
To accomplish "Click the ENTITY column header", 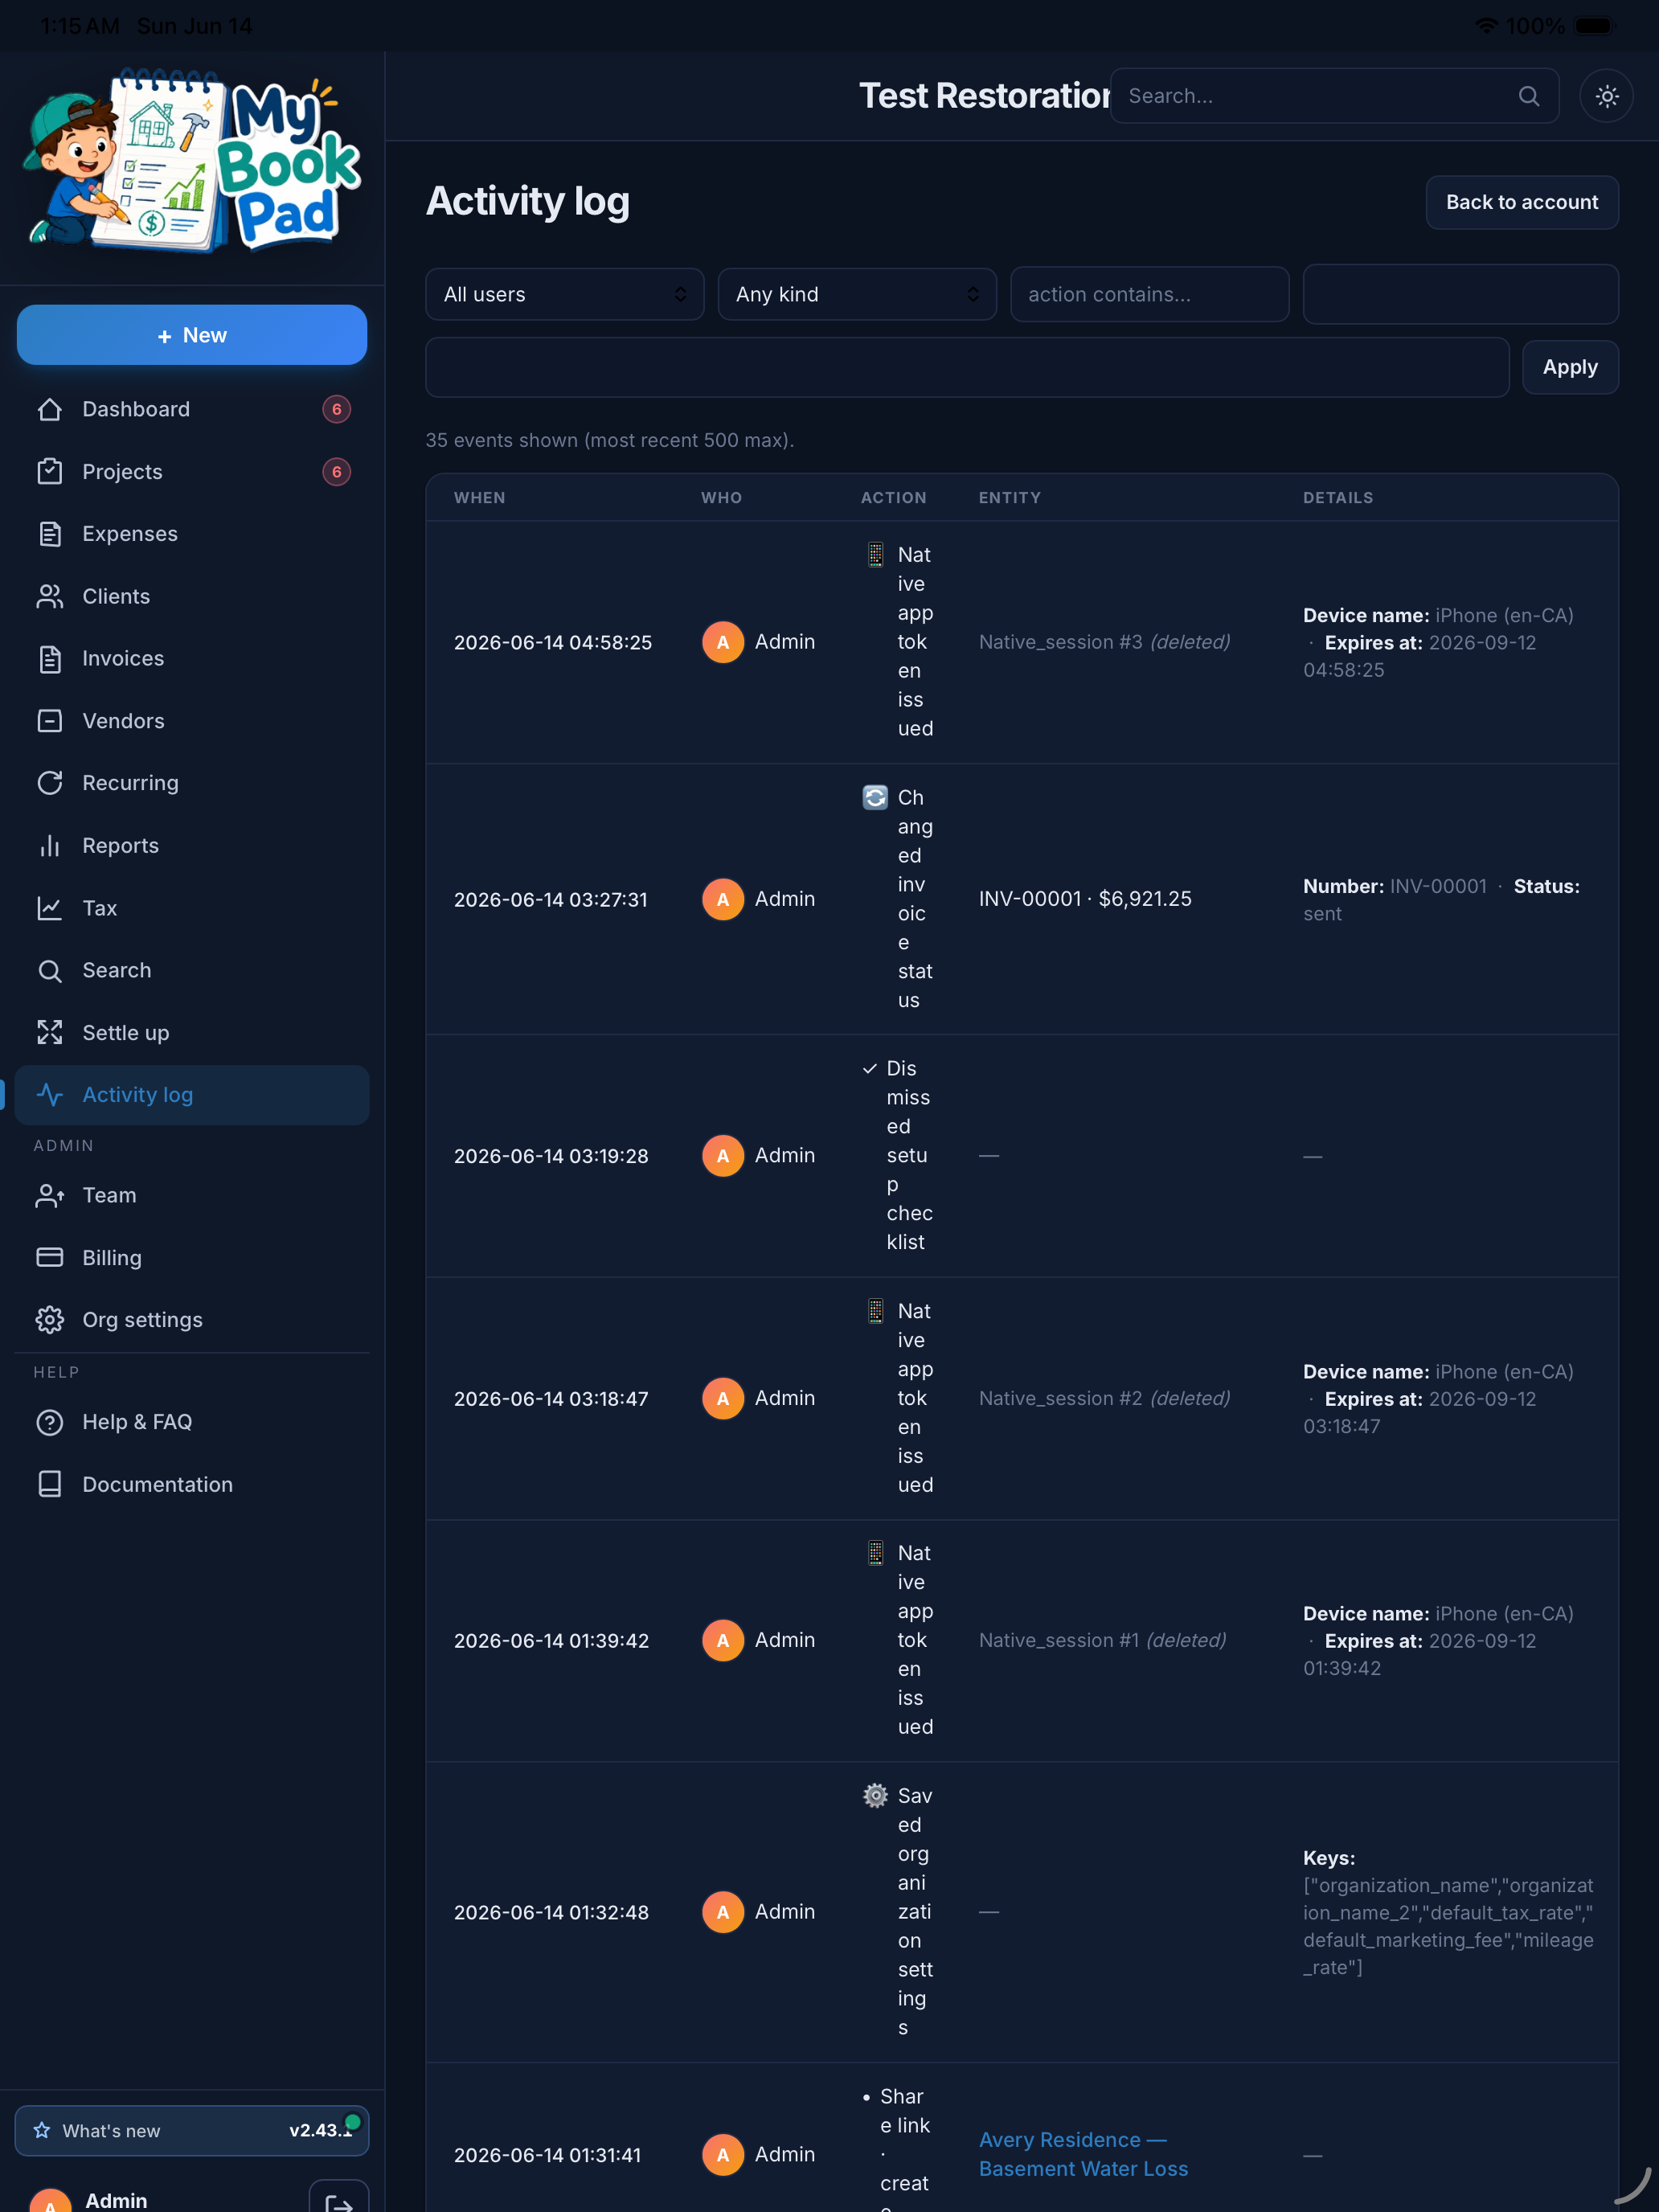I will [x=1010, y=497].
